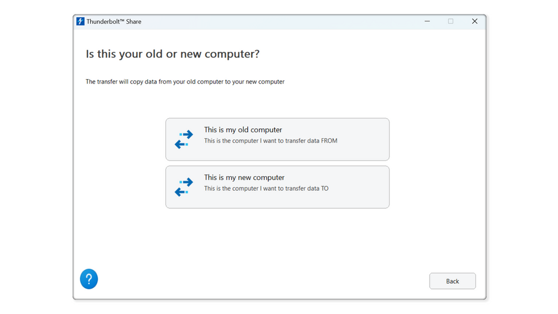The image size is (558, 314).
Task: Click the left-pointing arrow in new computer icon
Action: pos(181,192)
